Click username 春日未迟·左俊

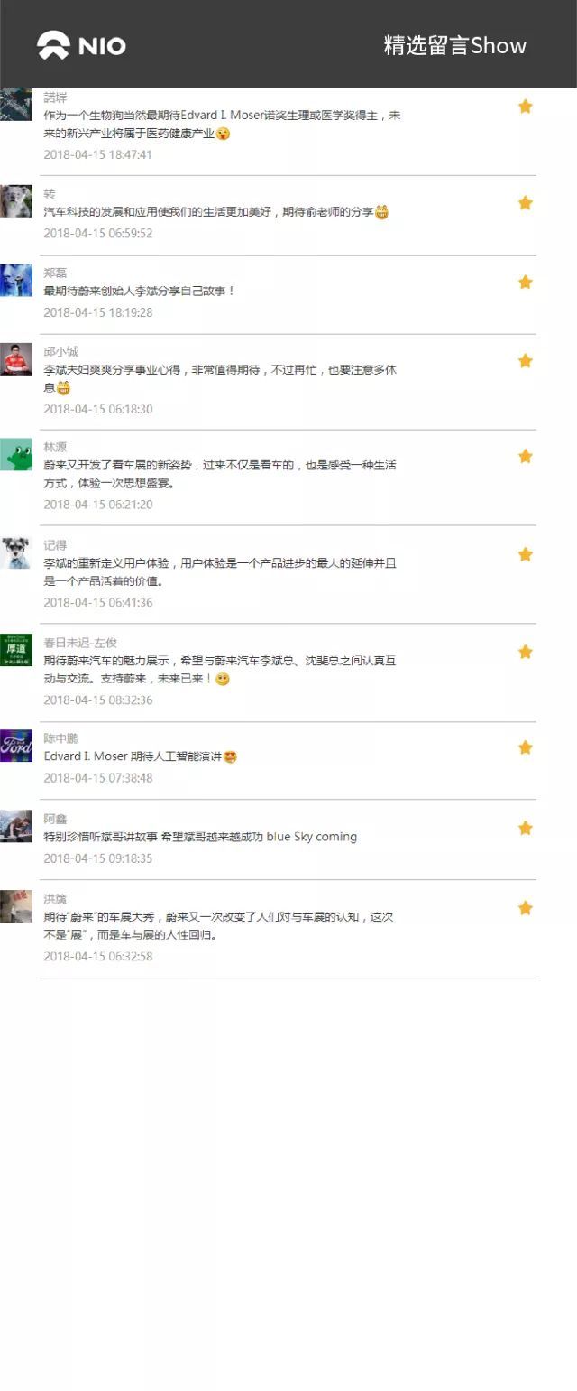coord(80,643)
